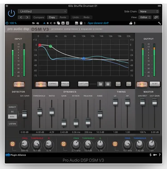The height and width of the screenshot is (169, 167).
Task: Click the S/C GAIN fader handle
Action: coord(24,114)
